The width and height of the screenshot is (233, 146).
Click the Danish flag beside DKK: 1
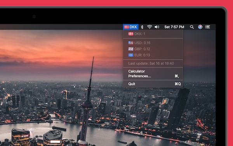[x=131, y=34]
